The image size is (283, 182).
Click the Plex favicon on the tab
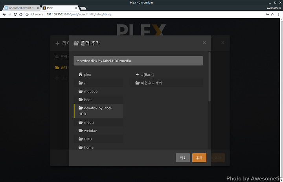tap(44, 8)
